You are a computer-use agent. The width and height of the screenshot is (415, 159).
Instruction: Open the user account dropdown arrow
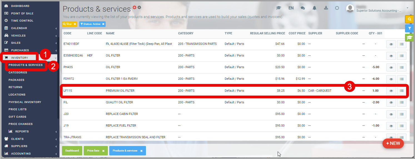(x=407, y=8)
